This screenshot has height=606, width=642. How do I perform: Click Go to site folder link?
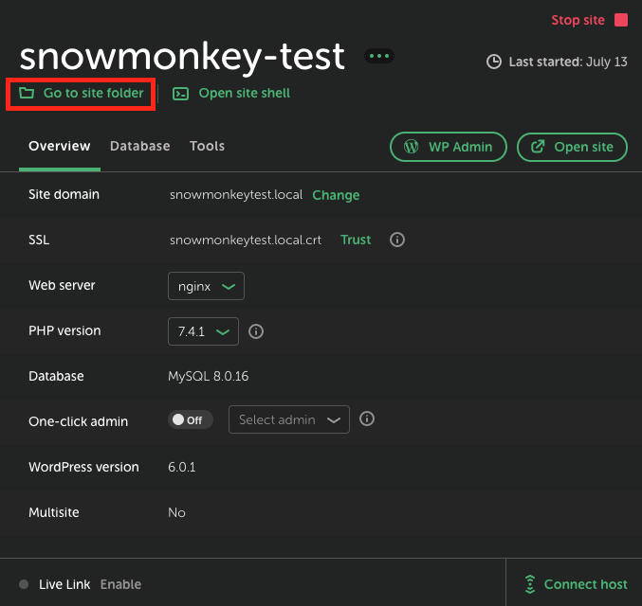click(x=93, y=93)
